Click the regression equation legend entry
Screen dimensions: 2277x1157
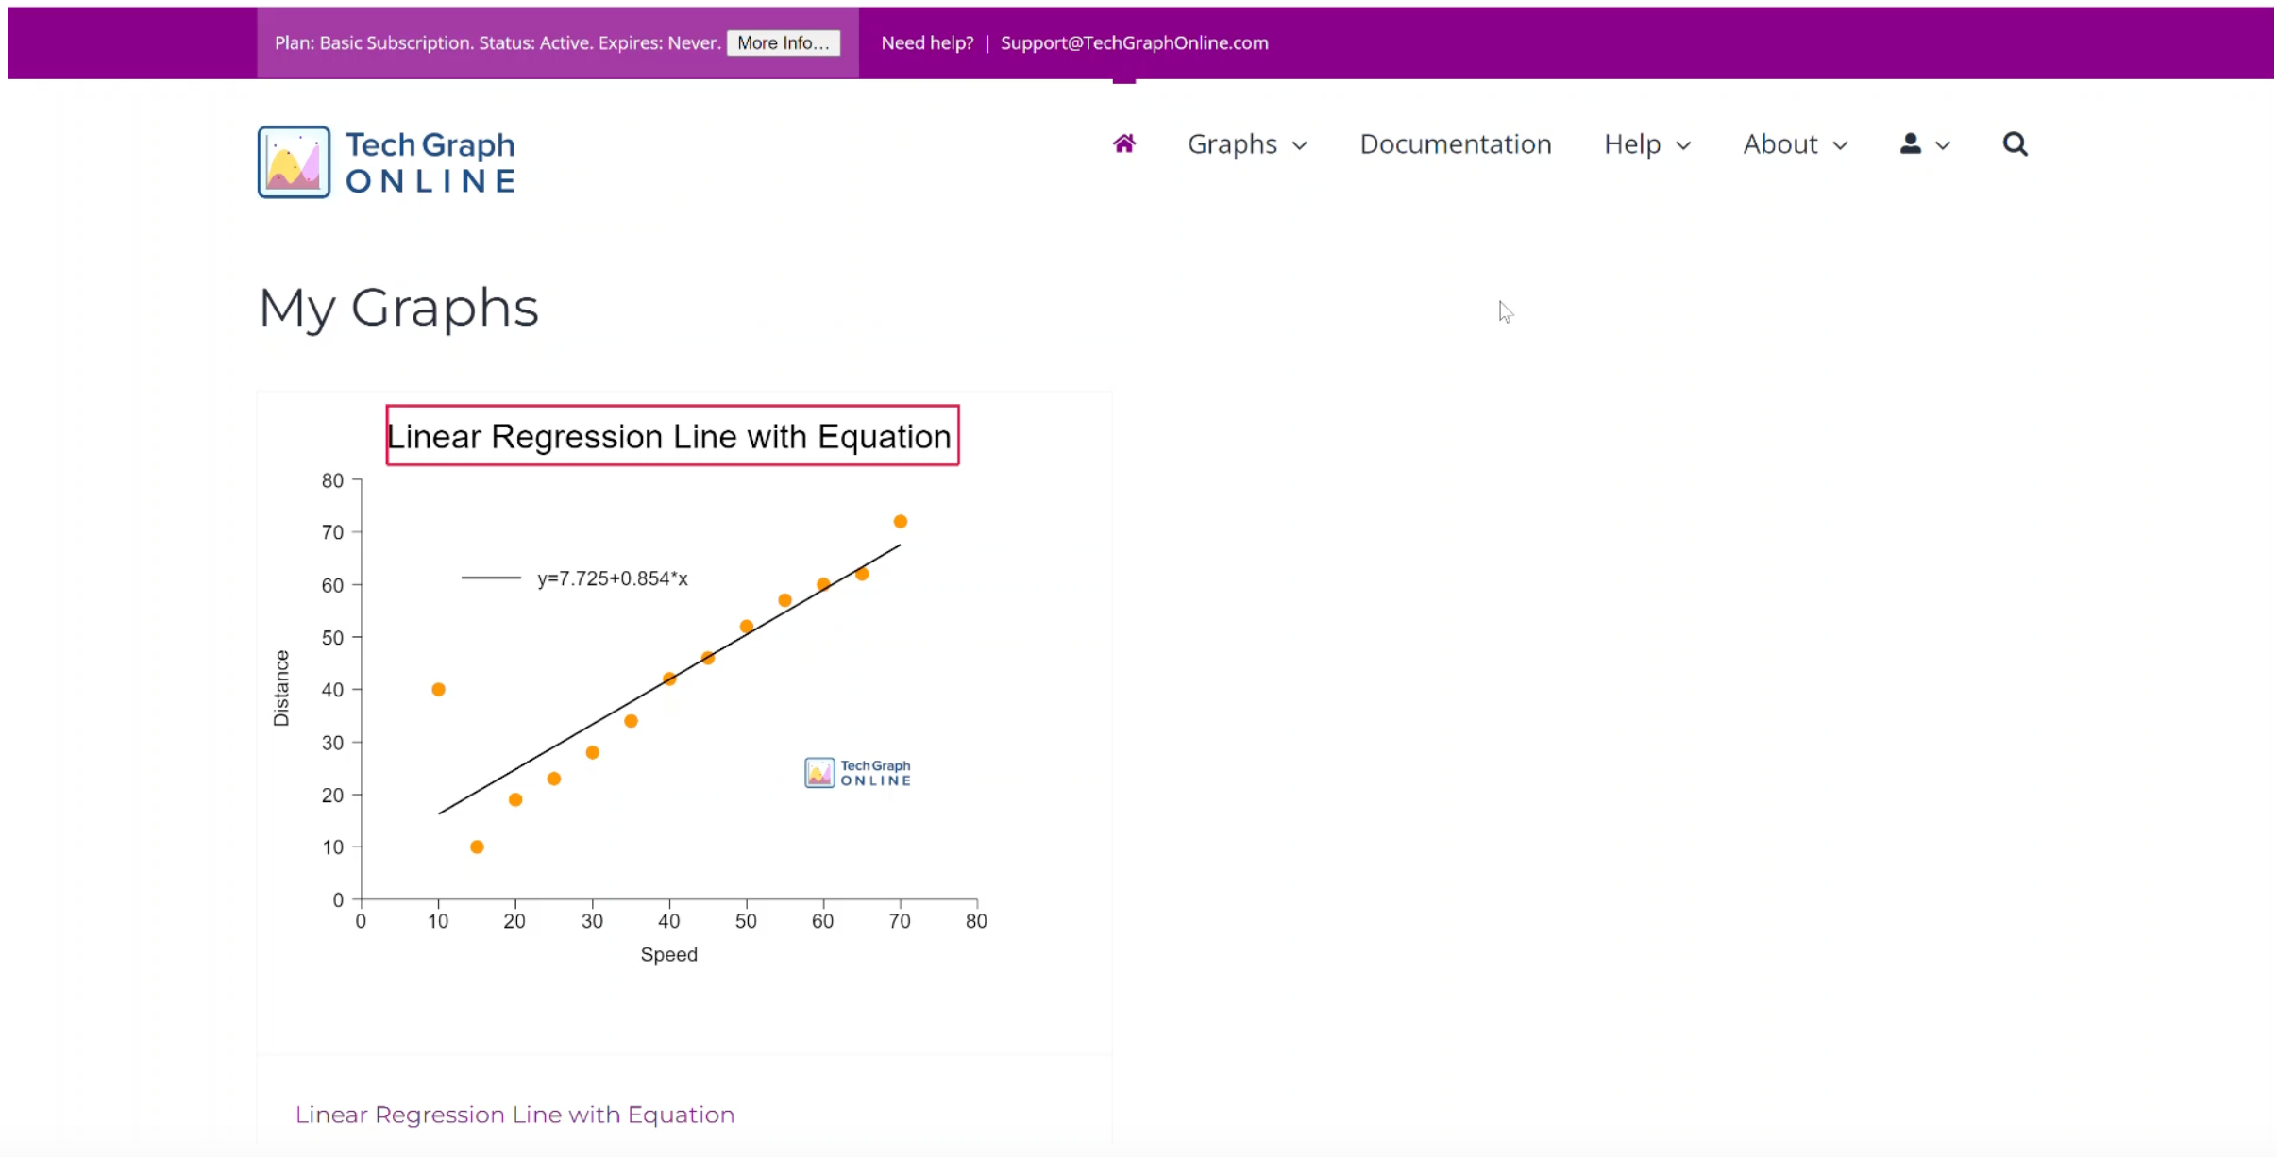pos(612,578)
